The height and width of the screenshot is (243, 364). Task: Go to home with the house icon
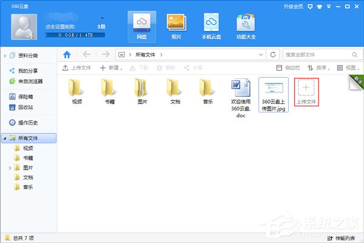[x=67, y=55]
